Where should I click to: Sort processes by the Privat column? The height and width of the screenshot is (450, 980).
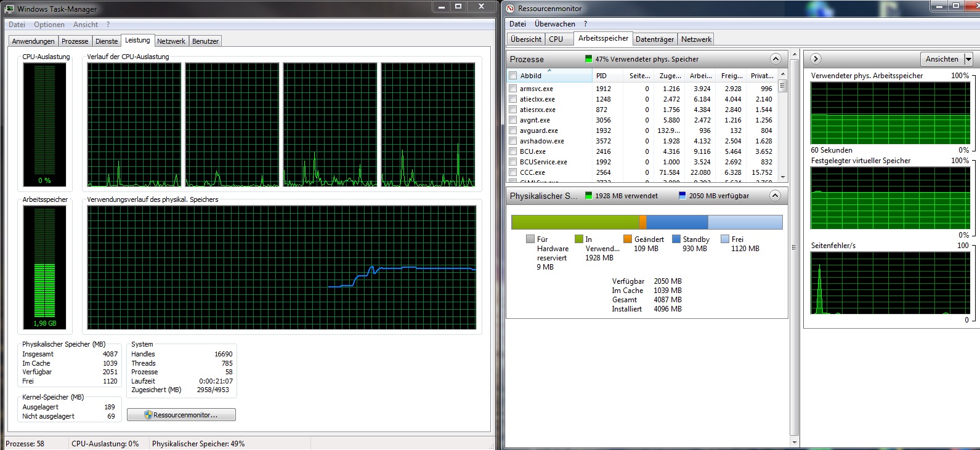[762, 76]
